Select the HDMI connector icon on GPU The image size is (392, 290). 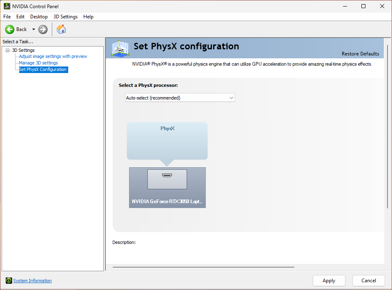[167, 176]
